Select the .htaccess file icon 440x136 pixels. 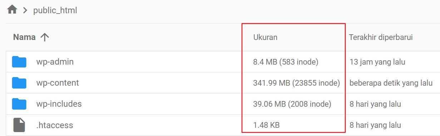click(19, 125)
